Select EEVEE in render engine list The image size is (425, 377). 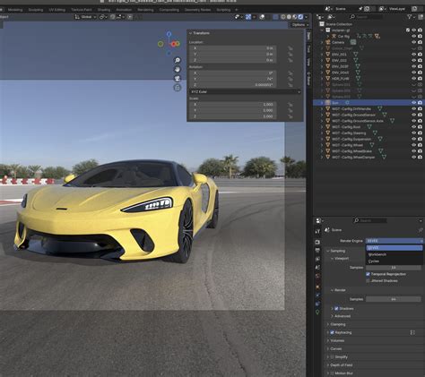pos(395,248)
